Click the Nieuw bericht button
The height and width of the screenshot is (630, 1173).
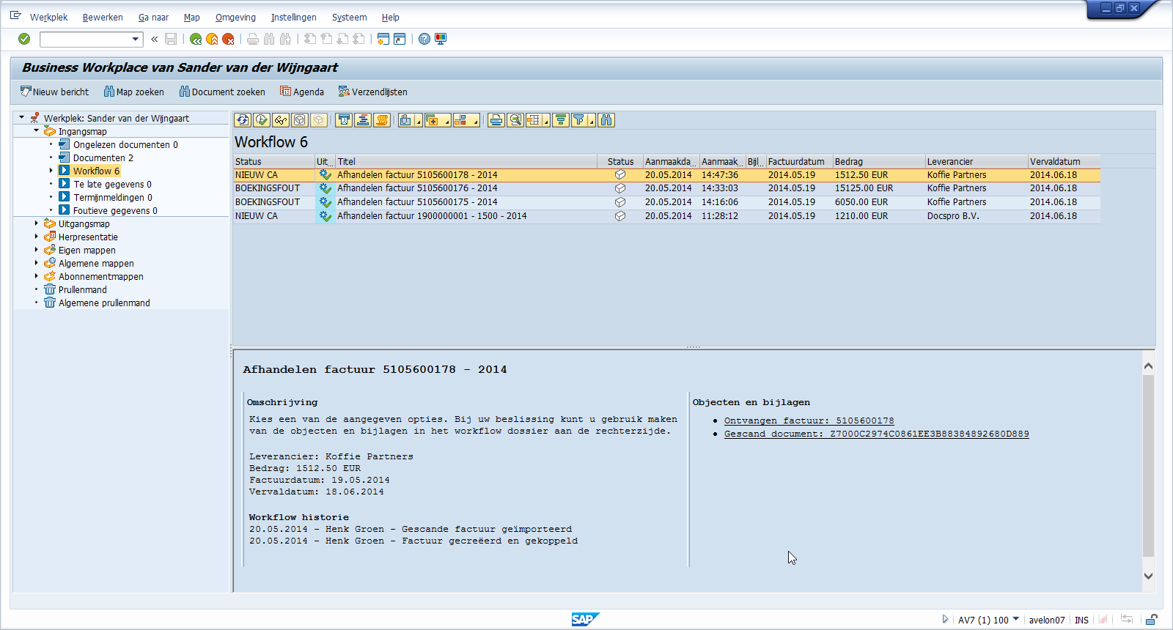point(54,92)
